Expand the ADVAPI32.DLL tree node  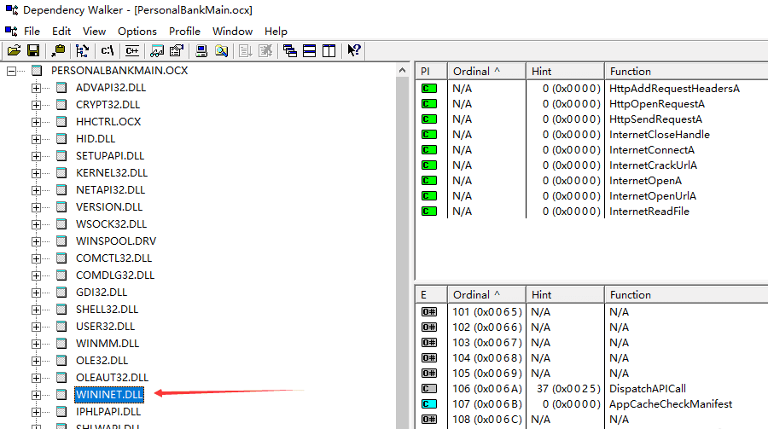(36, 88)
